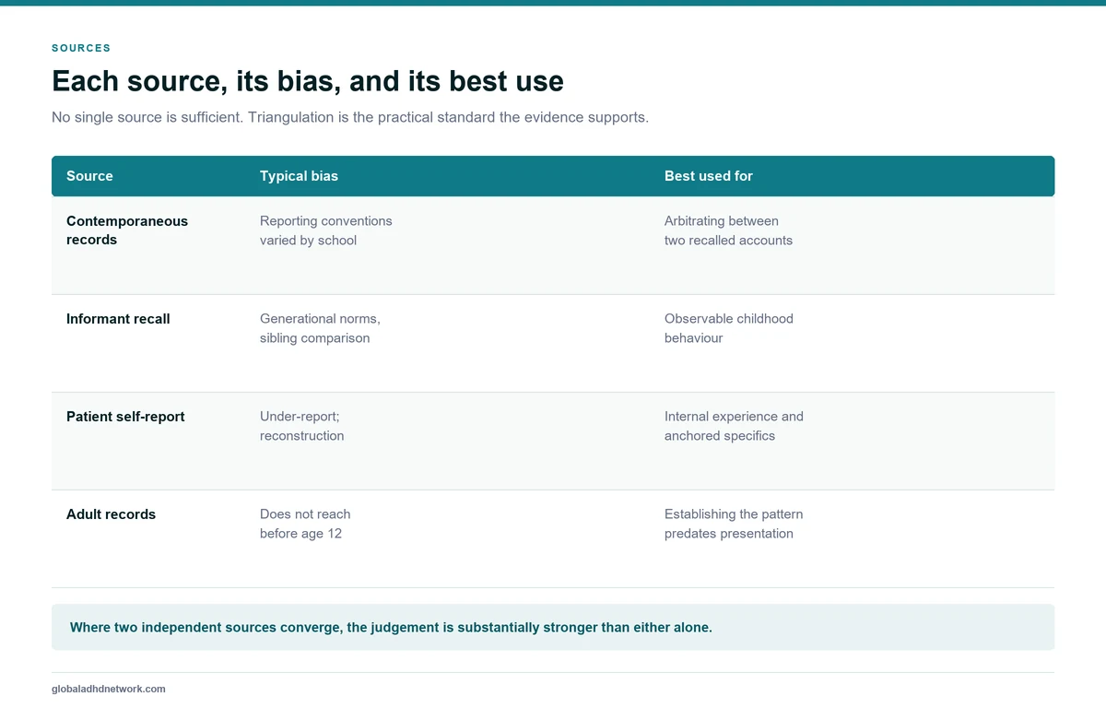Select the heading 'Each source, its bias, and its best use'
Screen dimensions: 1106x720
(308, 81)
